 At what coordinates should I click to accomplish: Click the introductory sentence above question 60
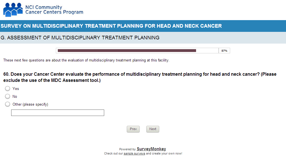86,60
